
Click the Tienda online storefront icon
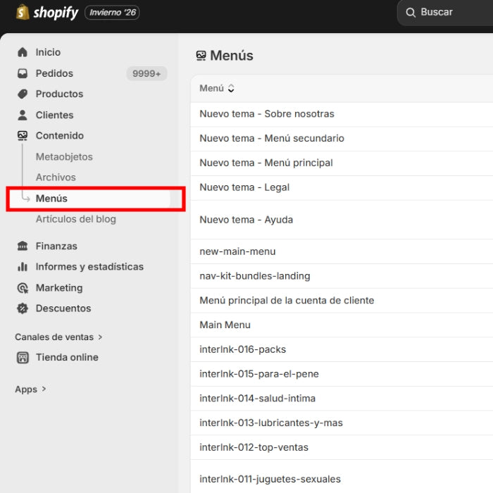[23, 358]
